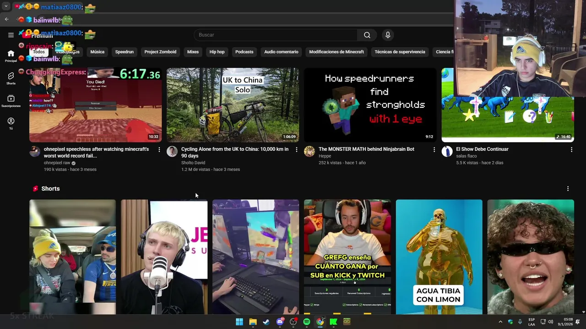Screen dimensions: 586x329
Task: Open the GREFG enseña cuánto gana Short
Action: (x=347, y=257)
